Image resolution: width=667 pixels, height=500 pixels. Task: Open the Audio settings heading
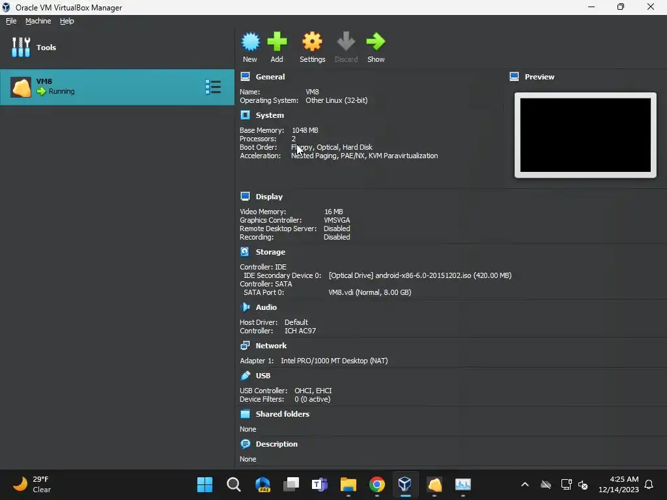pyautogui.click(x=266, y=307)
